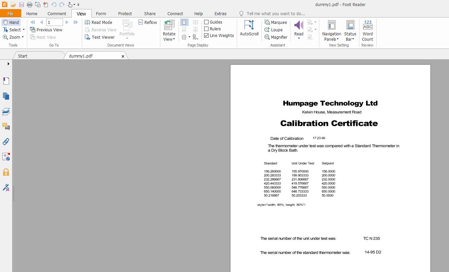The width and height of the screenshot is (449, 272).
Task: Jump to last page arrow
Action: pyautogui.click(x=76, y=22)
